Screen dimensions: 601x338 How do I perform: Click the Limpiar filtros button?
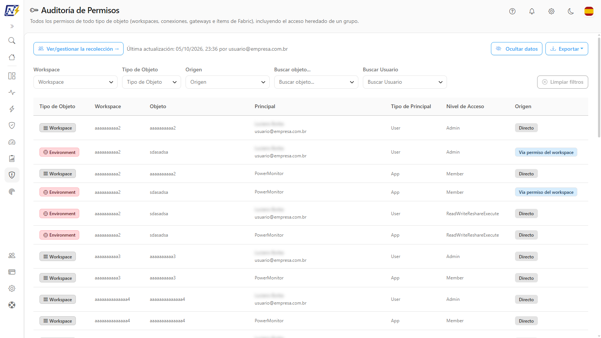(563, 82)
